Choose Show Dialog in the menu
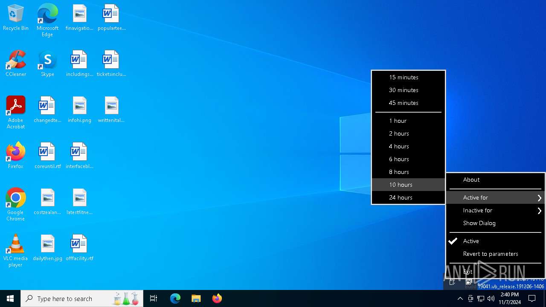 495,223
